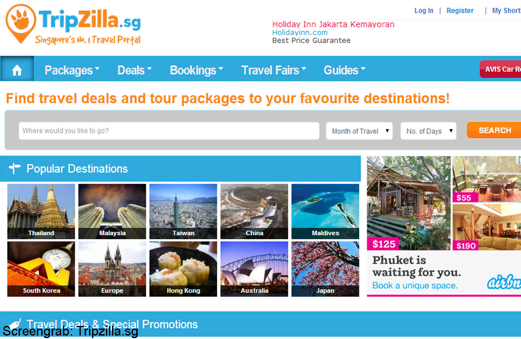521x339 pixels.
Task: Expand the Bookings dropdown menu
Action: [x=196, y=70]
